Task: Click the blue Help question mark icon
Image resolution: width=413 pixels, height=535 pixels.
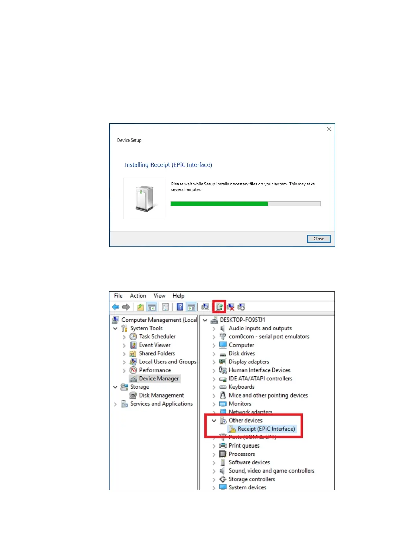Action: tap(180, 307)
